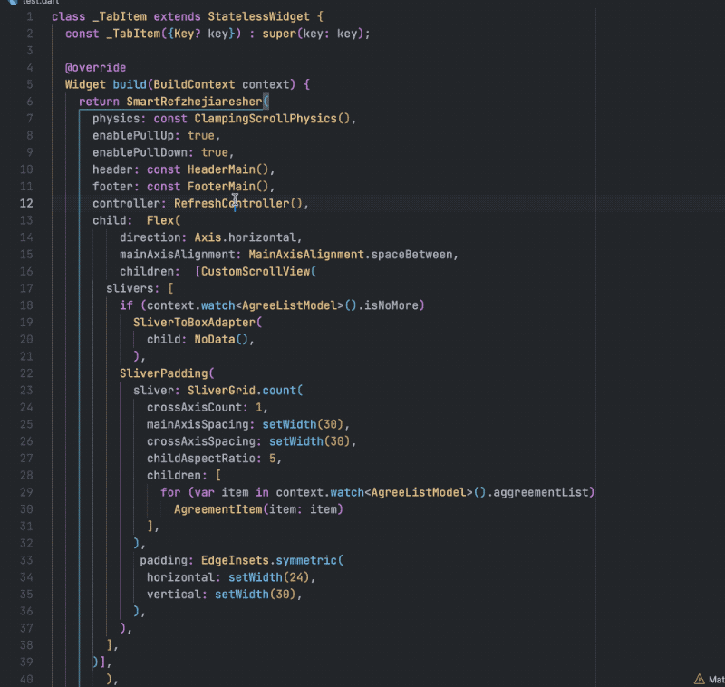Click 'SliverGrid' on line 23
This screenshot has height=687, width=725.
tap(221, 391)
